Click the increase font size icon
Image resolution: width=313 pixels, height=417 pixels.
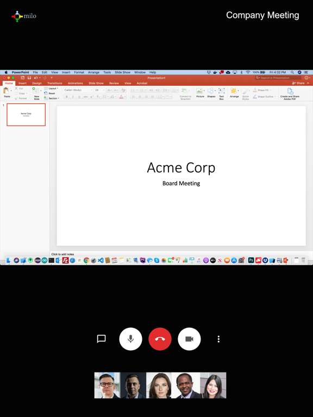click(x=110, y=90)
